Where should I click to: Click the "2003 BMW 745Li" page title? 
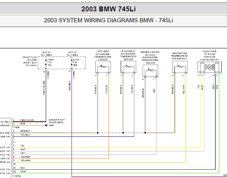click(109, 9)
